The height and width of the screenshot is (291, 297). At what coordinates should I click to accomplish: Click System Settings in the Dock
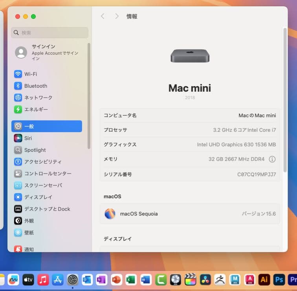(x=73, y=280)
